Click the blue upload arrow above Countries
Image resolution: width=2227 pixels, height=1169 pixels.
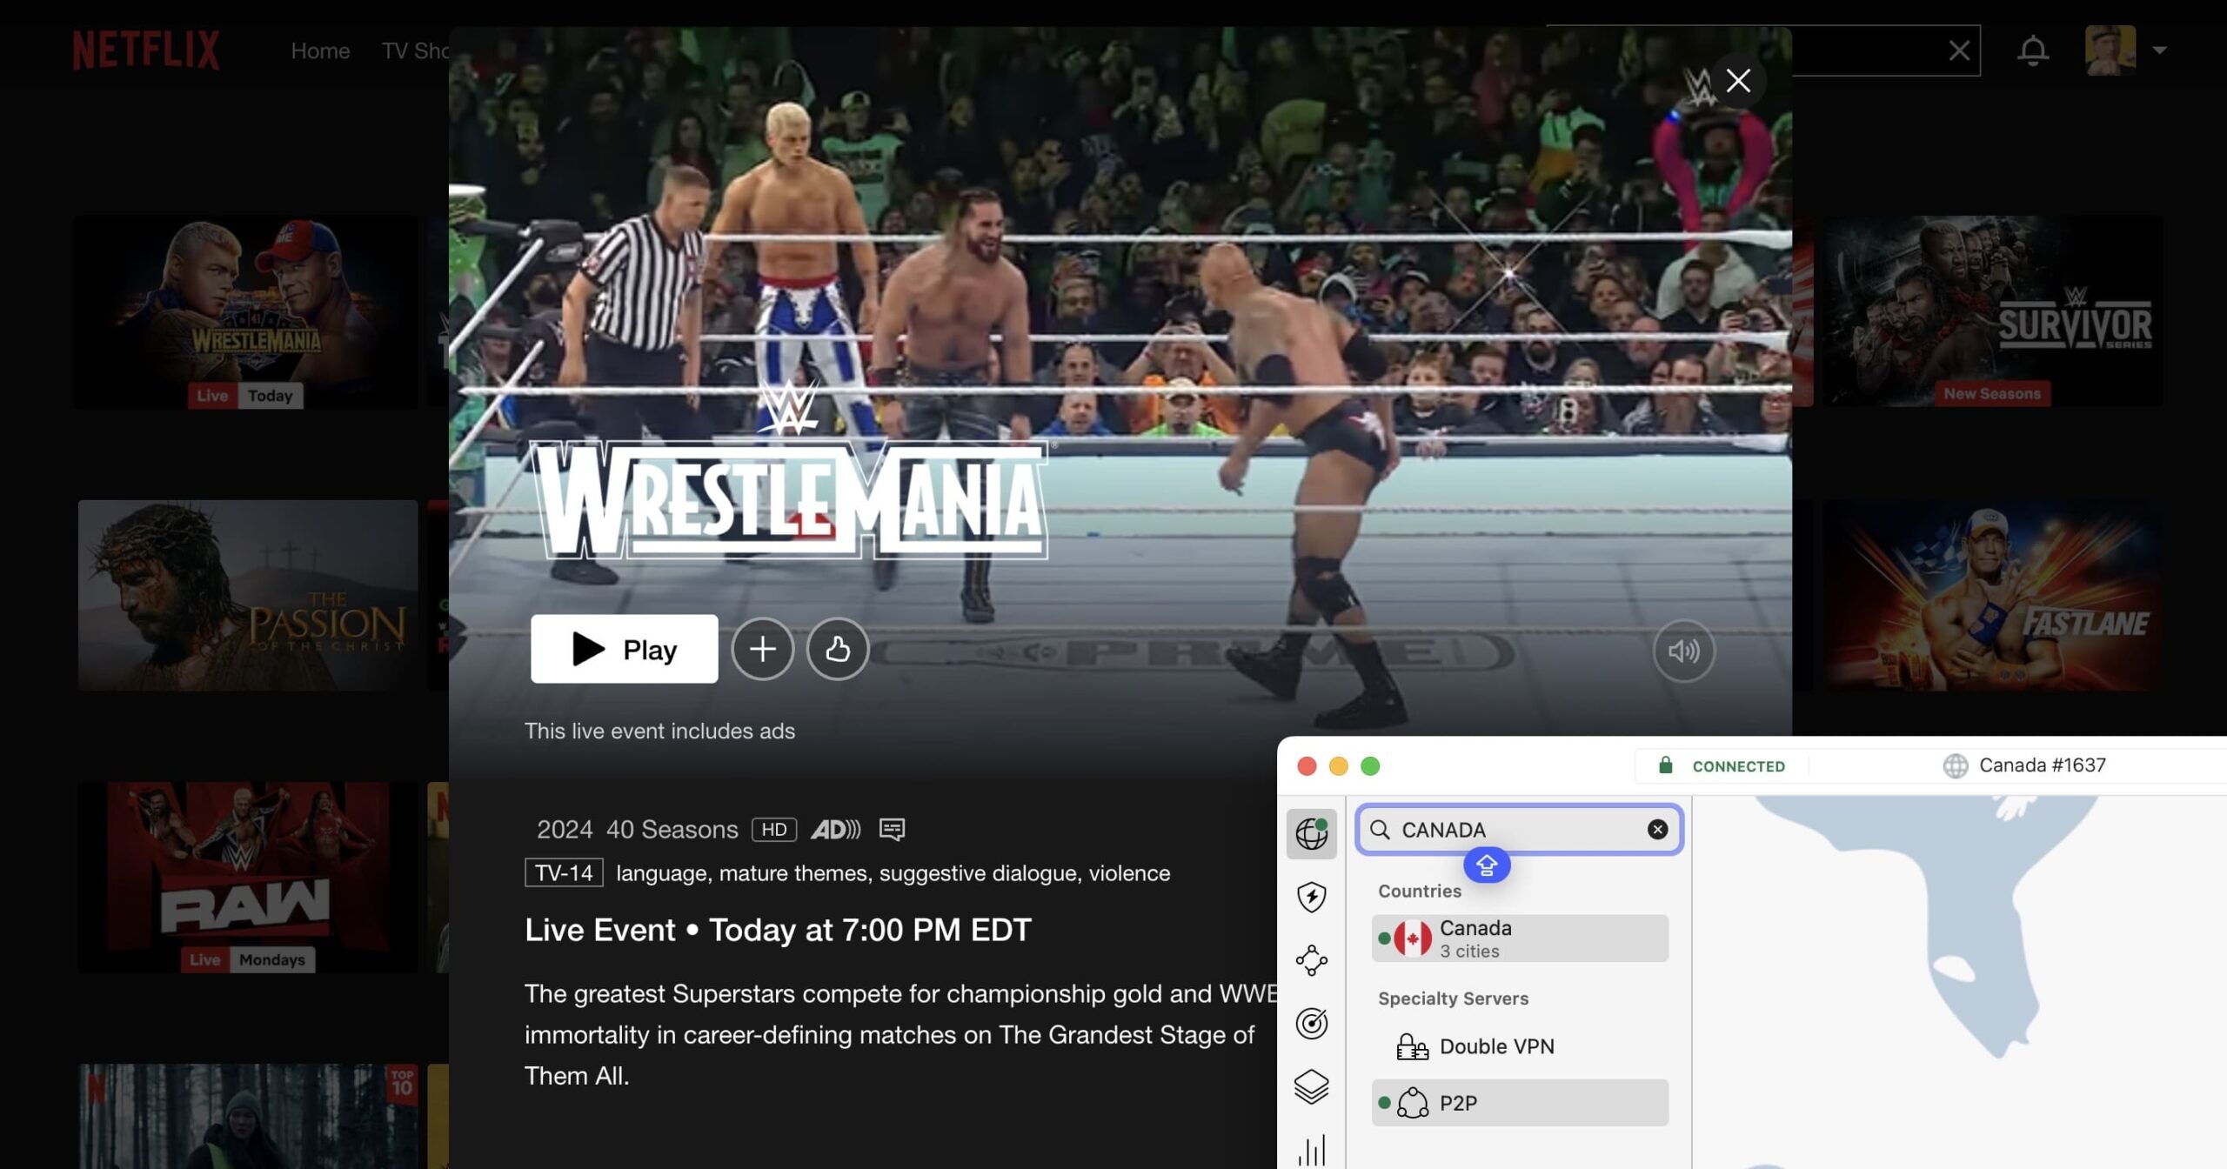pos(1486,865)
